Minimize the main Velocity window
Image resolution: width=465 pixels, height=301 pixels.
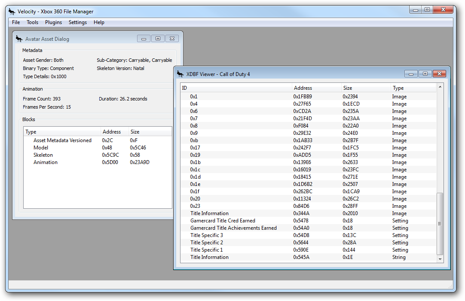click(416, 10)
